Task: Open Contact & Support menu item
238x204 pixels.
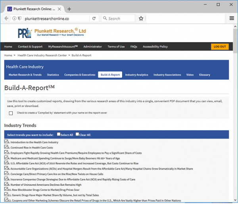Action: click(30, 47)
